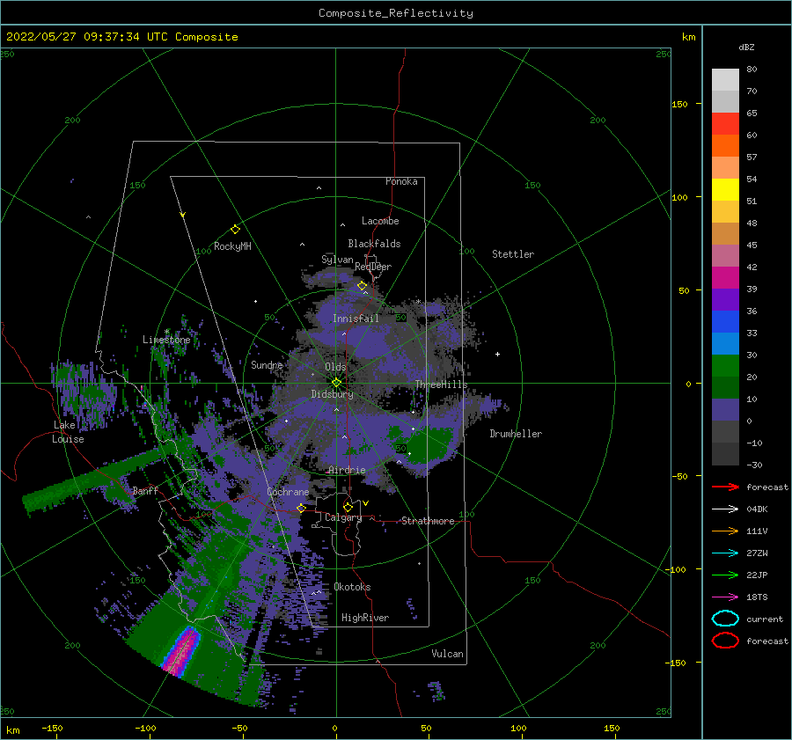Click the Banff label
Screen dimensions: 792x740
pos(145,490)
